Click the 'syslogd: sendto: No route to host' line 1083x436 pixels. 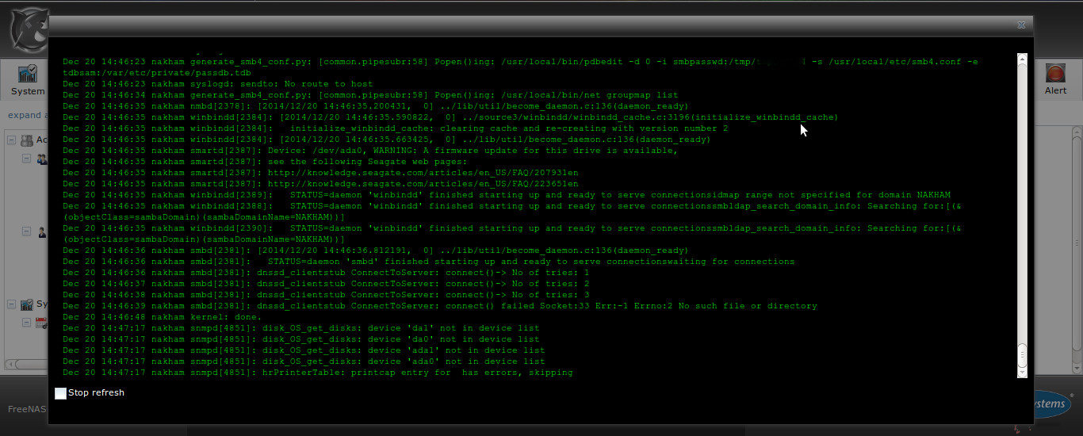pos(217,83)
